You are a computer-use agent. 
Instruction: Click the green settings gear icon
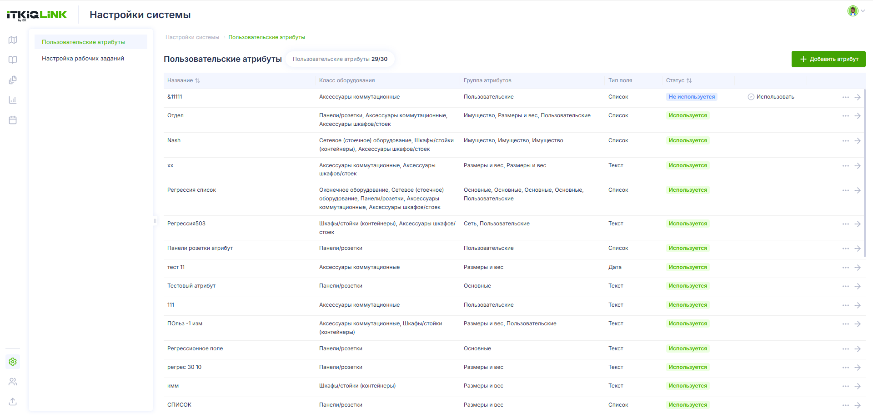click(x=13, y=362)
